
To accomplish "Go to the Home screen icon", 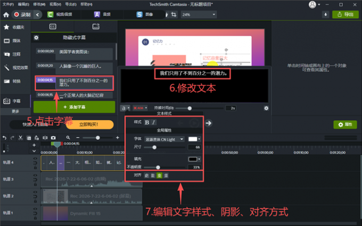I will pos(6,15).
